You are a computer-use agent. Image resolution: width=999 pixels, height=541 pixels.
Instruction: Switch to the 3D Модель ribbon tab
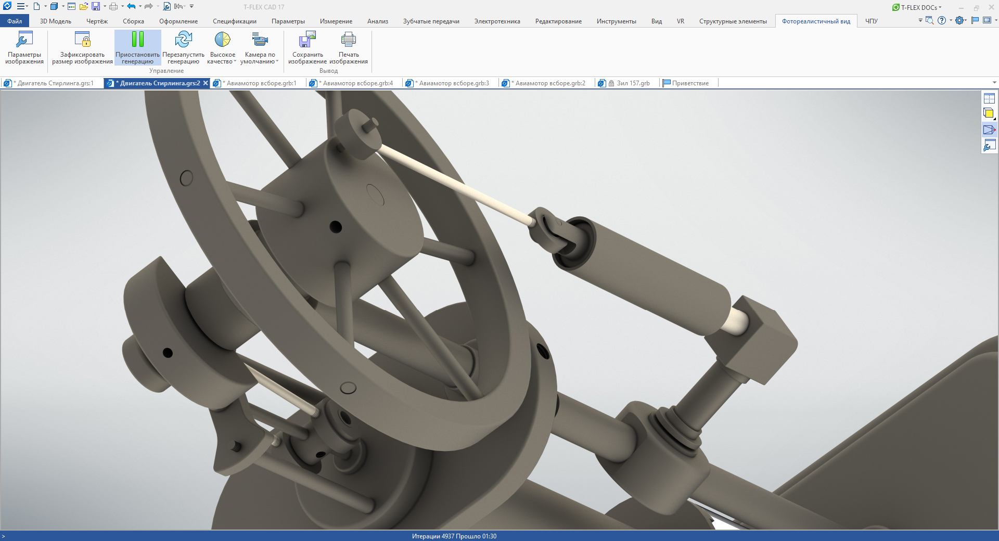(56, 21)
